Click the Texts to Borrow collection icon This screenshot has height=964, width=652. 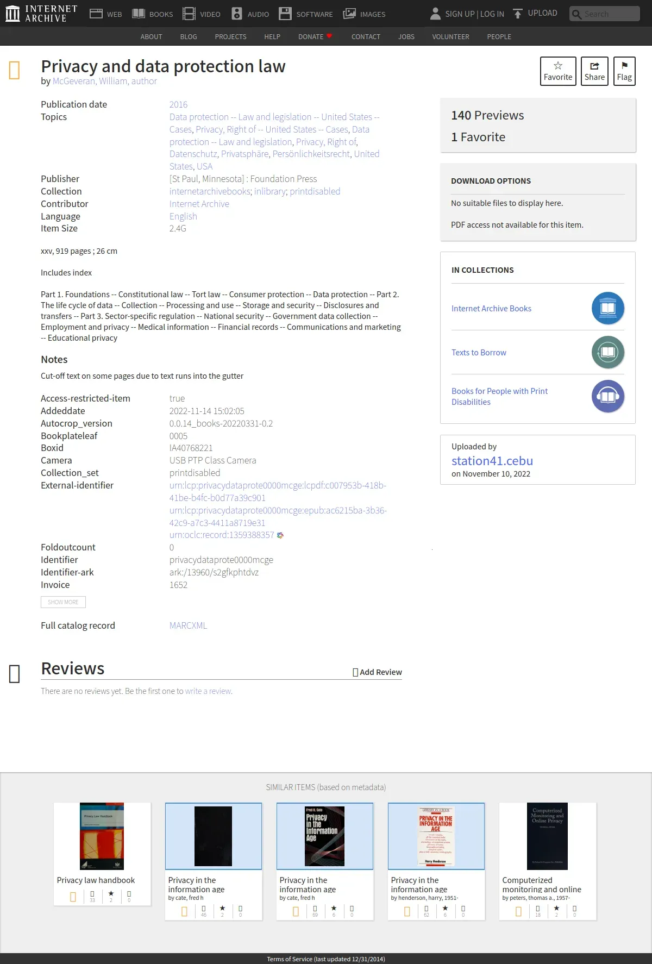[608, 352]
